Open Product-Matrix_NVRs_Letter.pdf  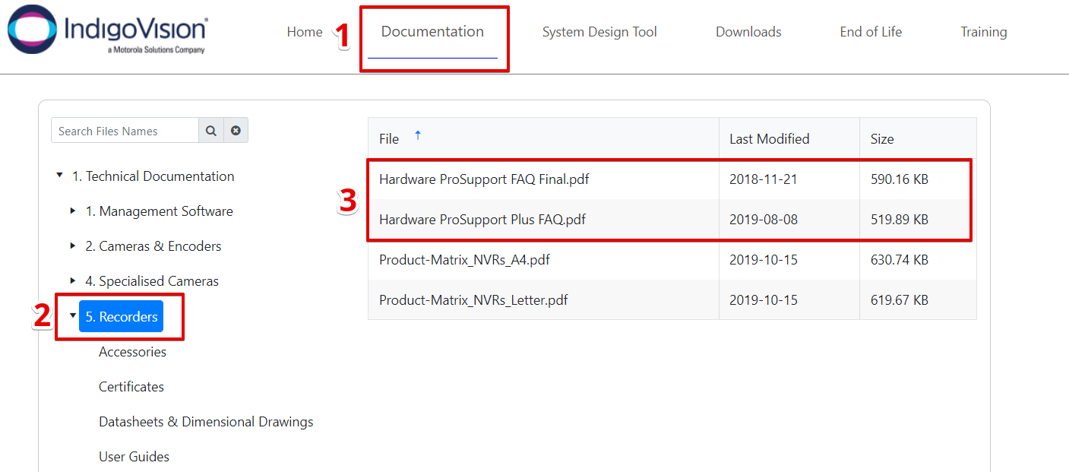(x=473, y=300)
